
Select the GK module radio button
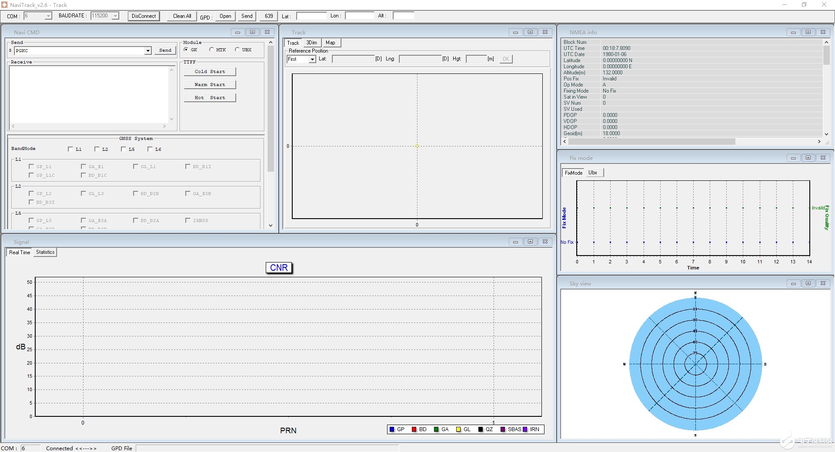[x=186, y=50]
